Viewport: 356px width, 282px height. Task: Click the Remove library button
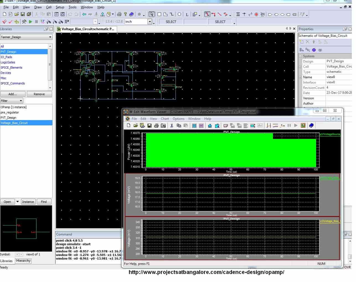pyautogui.click(x=39, y=94)
